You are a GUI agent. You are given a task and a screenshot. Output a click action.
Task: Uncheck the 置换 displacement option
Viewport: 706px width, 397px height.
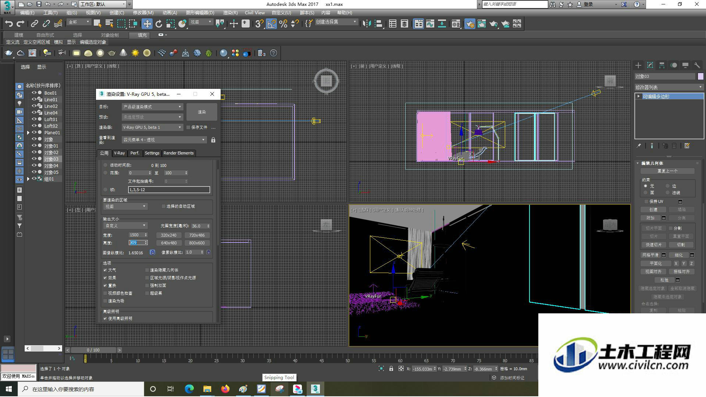[x=105, y=286]
